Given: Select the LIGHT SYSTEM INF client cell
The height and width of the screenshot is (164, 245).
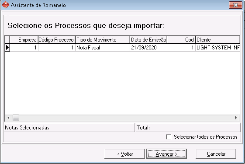Looking at the screenshot, I should [217, 48].
